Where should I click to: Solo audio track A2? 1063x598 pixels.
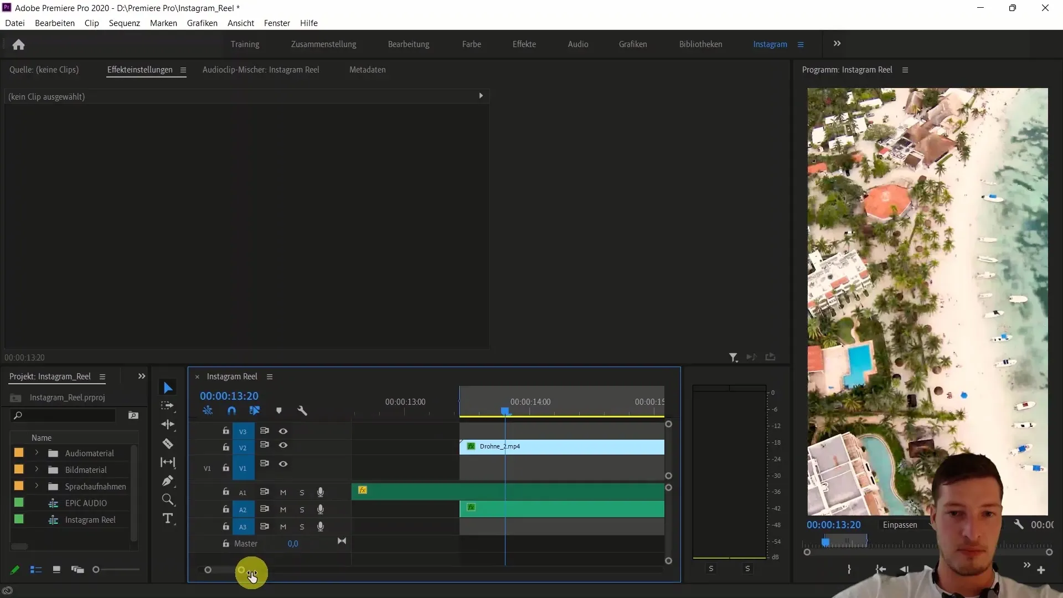[302, 510]
